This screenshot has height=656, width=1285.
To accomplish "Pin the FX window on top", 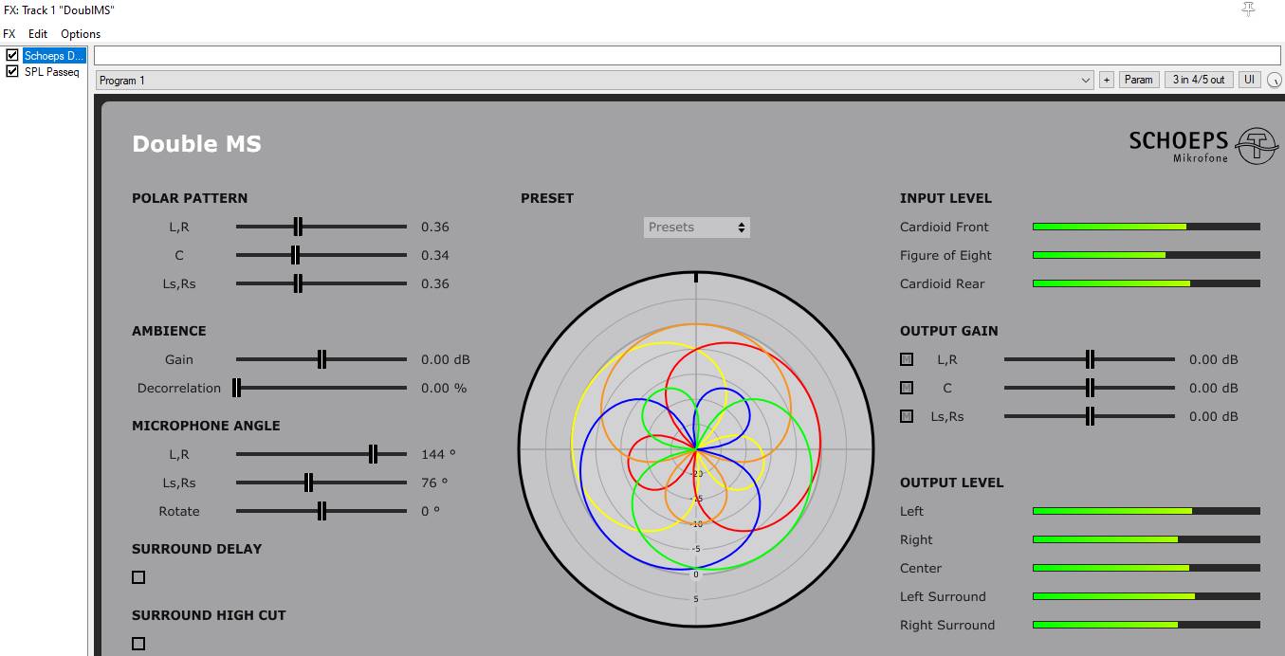I will [1248, 9].
